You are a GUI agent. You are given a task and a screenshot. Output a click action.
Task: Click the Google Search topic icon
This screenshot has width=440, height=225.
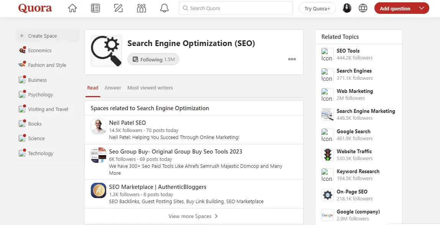(327, 135)
